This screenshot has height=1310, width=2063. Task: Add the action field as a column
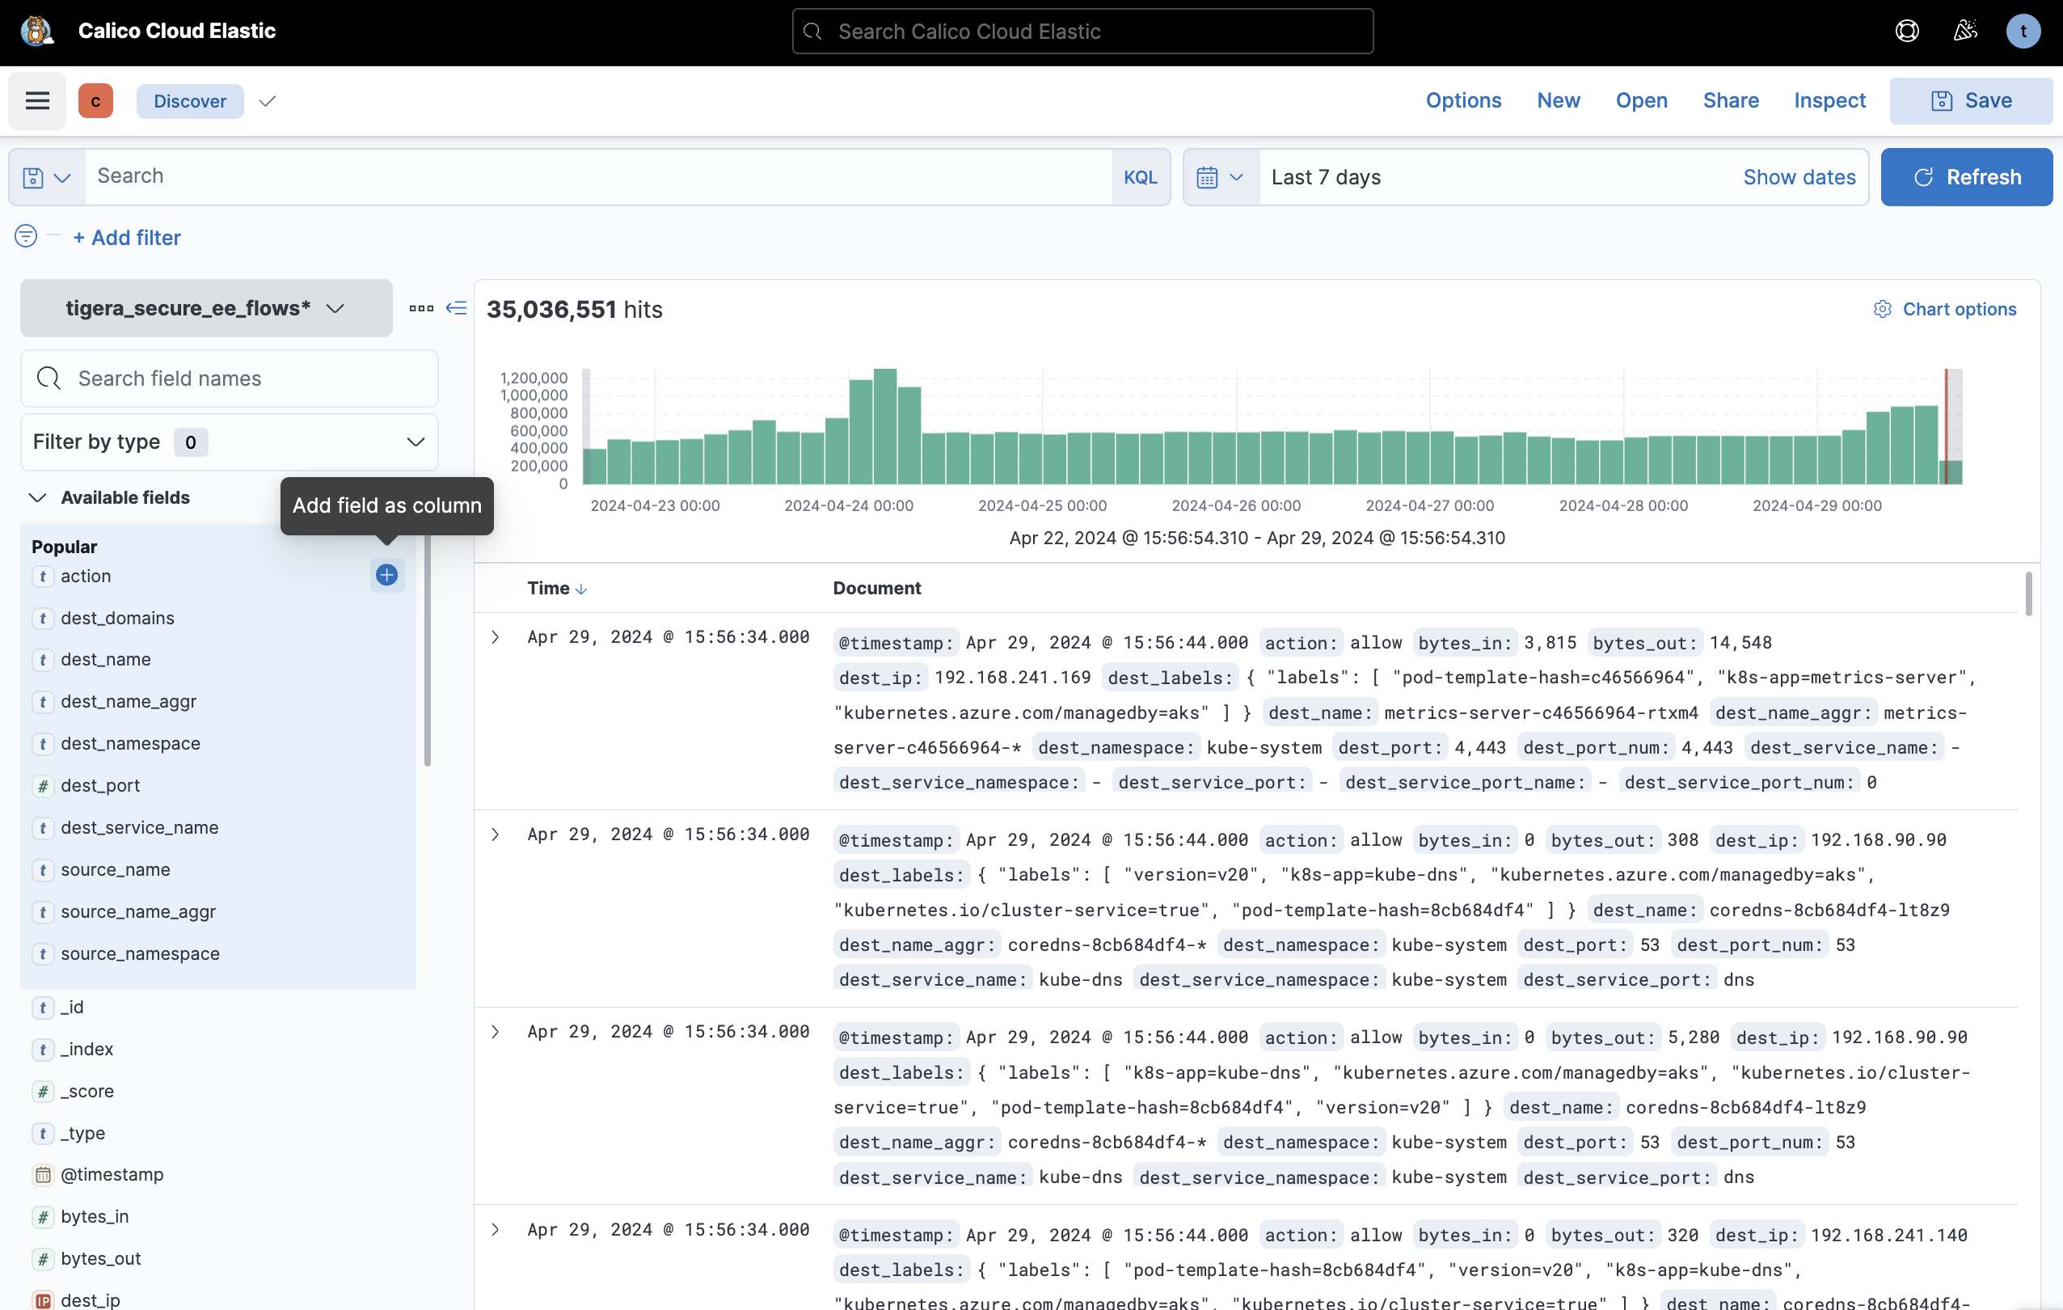(x=386, y=576)
